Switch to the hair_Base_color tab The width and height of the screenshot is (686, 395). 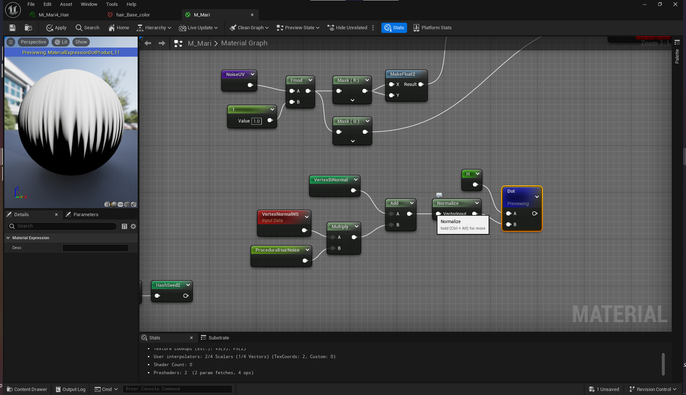tap(133, 15)
